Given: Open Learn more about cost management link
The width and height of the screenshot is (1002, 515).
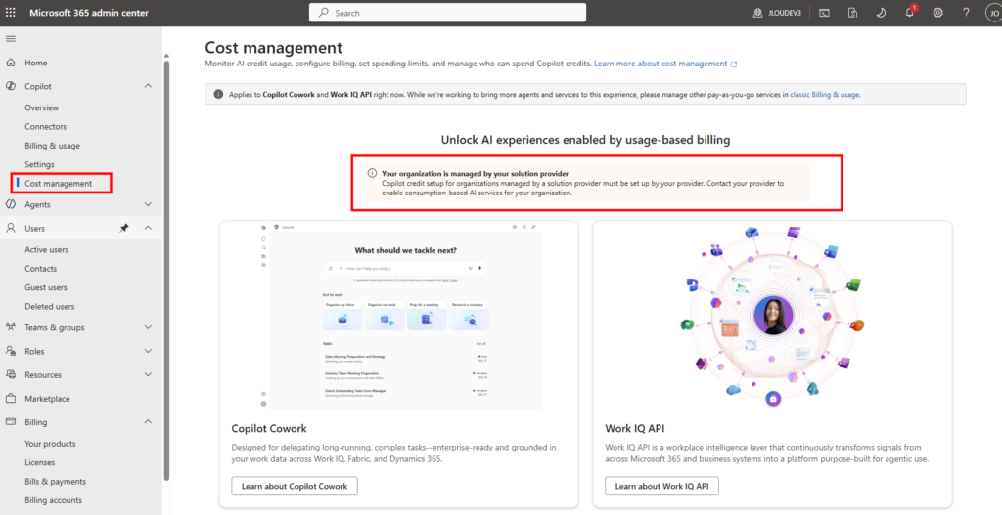Looking at the screenshot, I should [x=660, y=64].
